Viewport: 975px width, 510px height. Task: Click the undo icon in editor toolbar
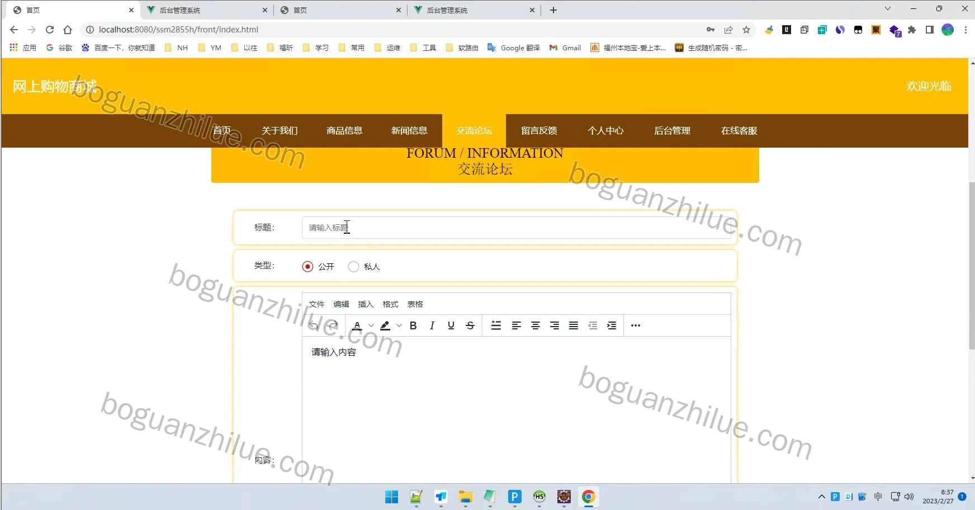pos(314,325)
